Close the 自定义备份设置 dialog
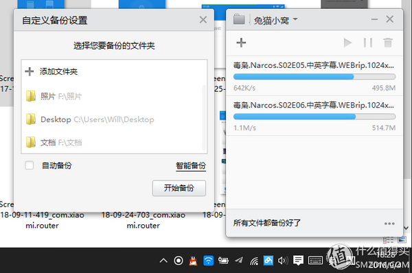 pyautogui.click(x=203, y=20)
